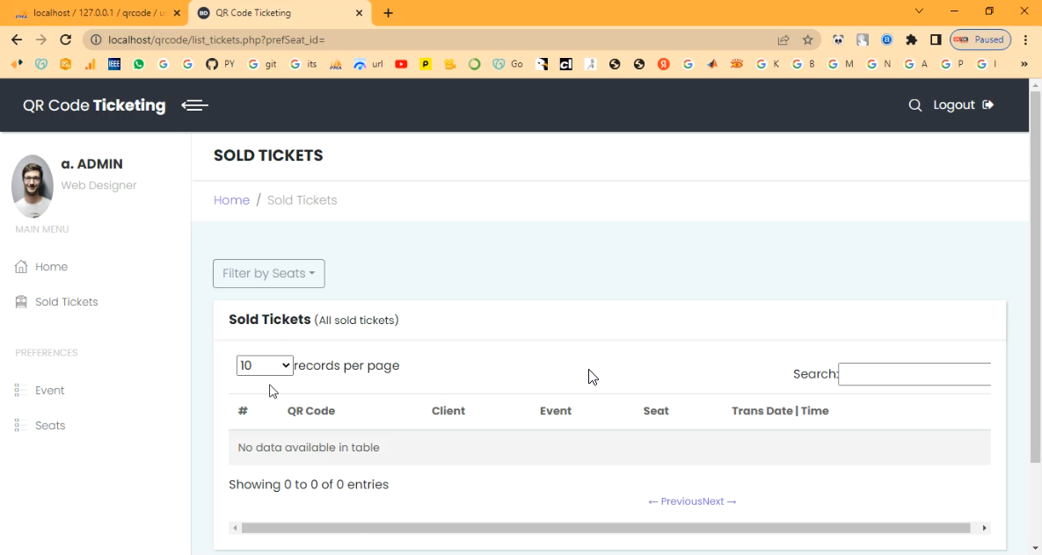This screenshot has height=555, width=1042.
Task: Click the search magnifier icon in header
Action: (914, 105)
